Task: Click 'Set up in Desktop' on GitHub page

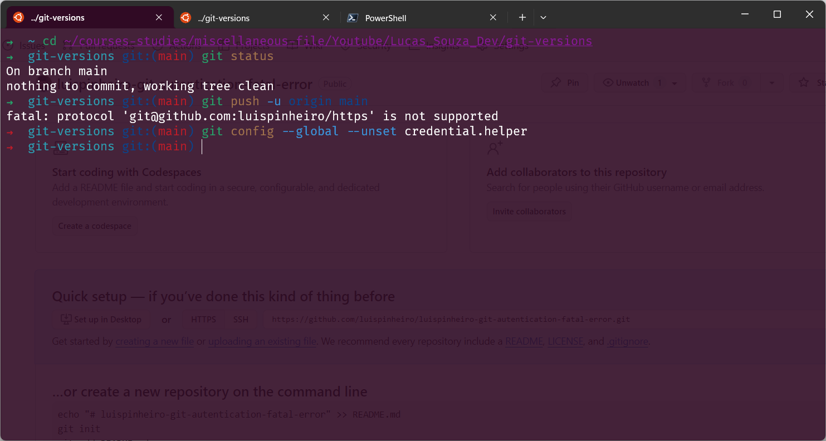Action: (x=101, y=320)
